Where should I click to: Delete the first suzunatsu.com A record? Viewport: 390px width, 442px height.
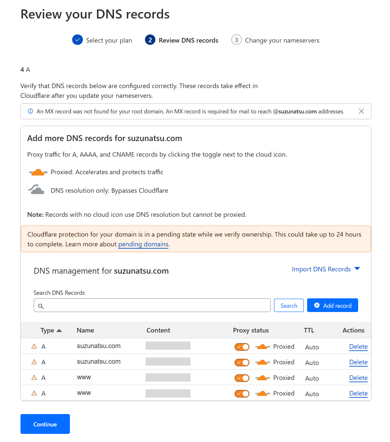coord(358,347)
